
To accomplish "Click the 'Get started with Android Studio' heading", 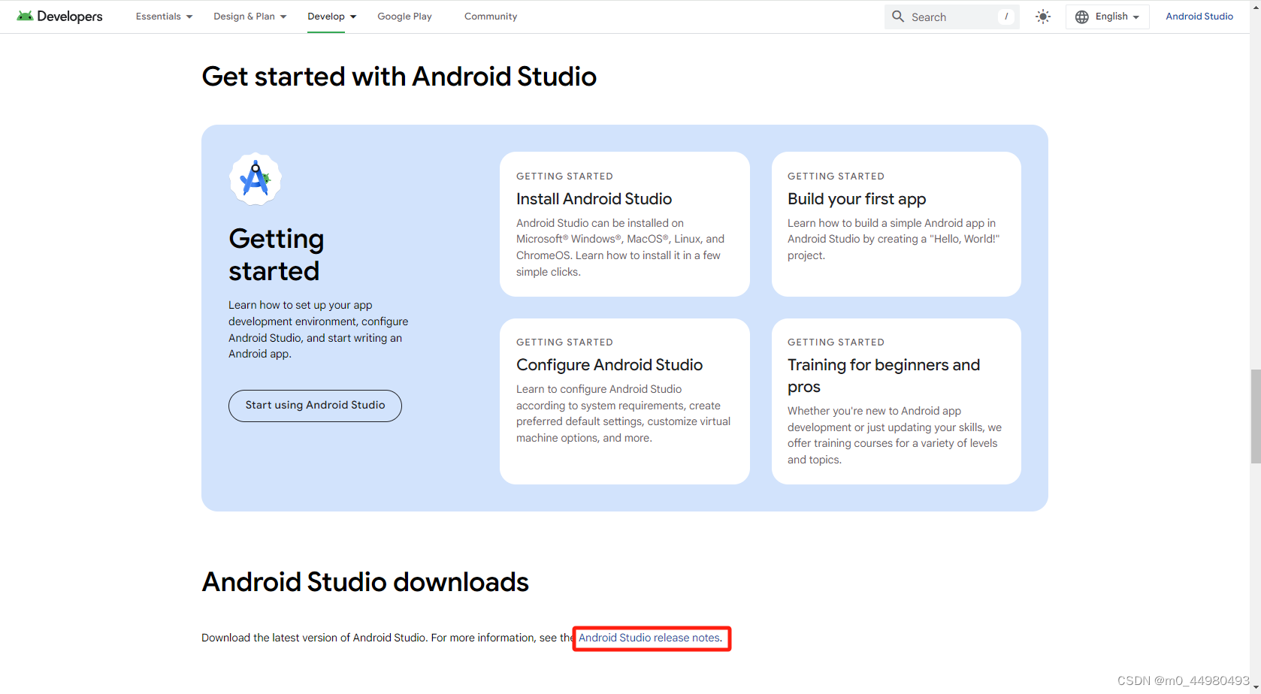I will (399, 77).
